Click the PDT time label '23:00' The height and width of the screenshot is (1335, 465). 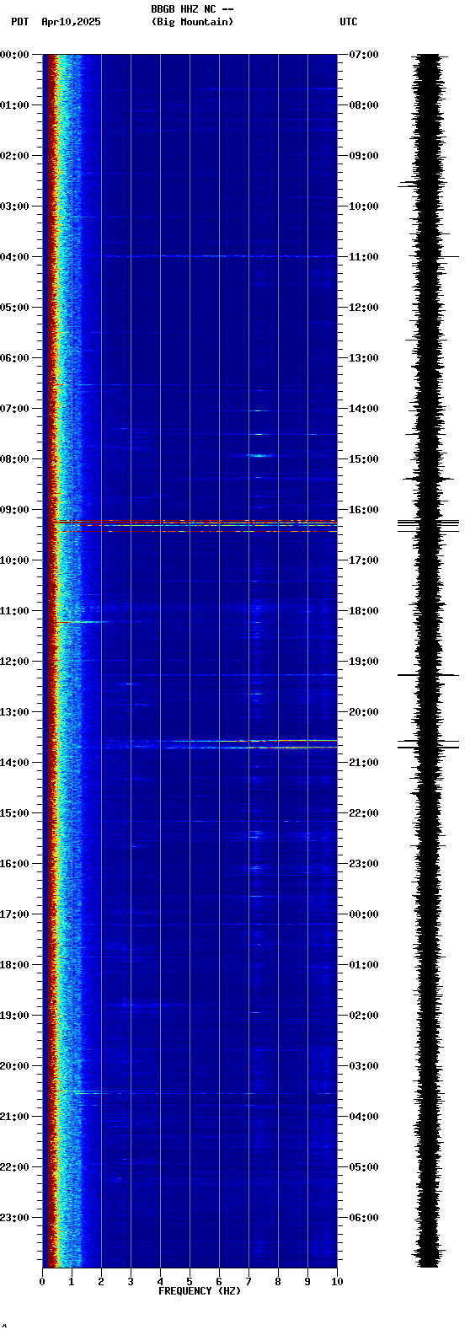(14, 1218)
